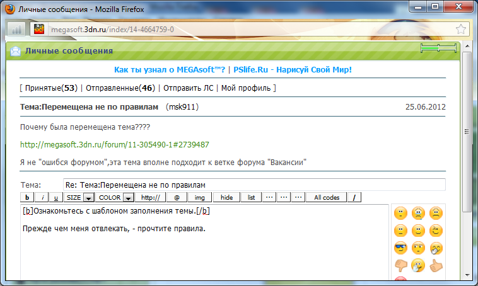Click the italic 'i' formatting button
This screenshot has width=478, height=286.
point(42,197)
